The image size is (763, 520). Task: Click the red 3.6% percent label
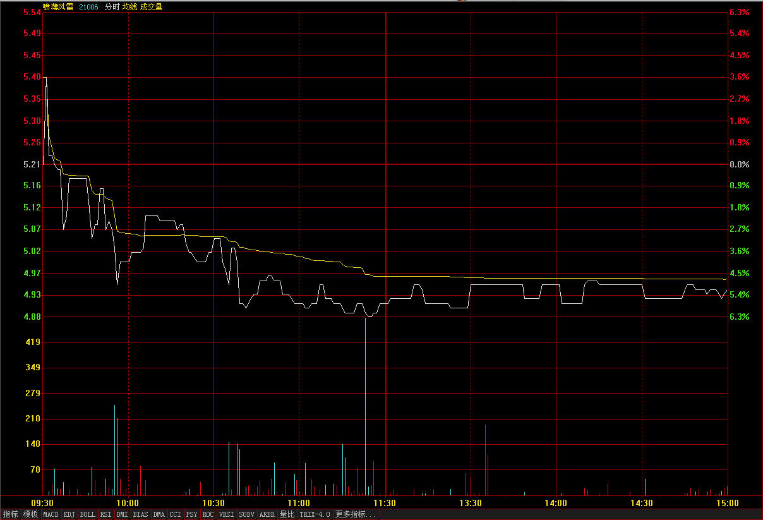click(740, 77)
